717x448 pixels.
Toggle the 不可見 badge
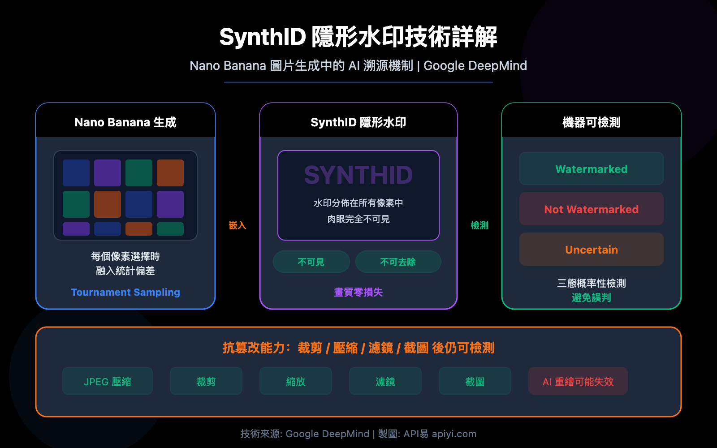311,262
